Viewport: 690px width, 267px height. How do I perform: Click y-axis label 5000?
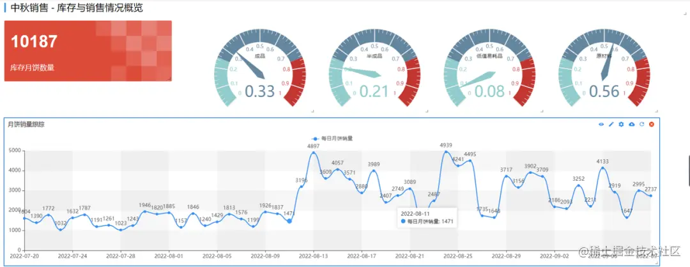point(15,151)
